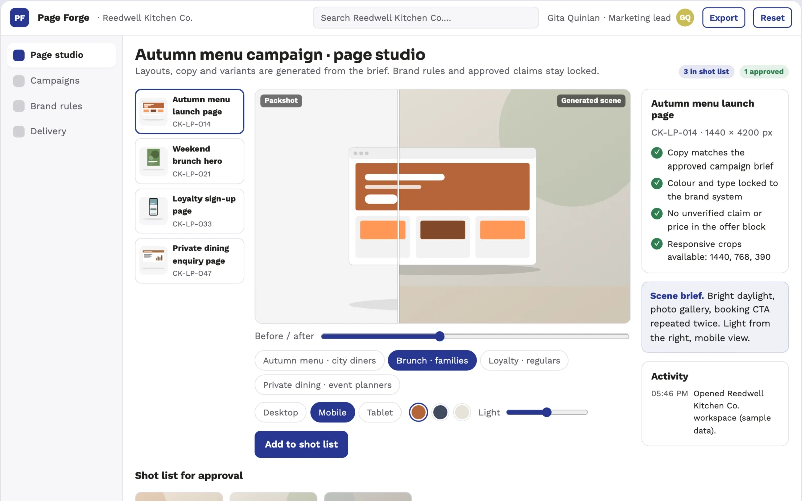Click green check beside Responsive crops available
This screenshot has width=802, height=501.
pos(657,244)
